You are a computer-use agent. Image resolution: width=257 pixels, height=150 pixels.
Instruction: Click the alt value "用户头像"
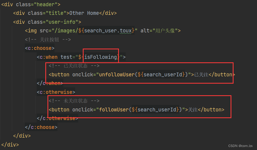(x=165, y=31)
